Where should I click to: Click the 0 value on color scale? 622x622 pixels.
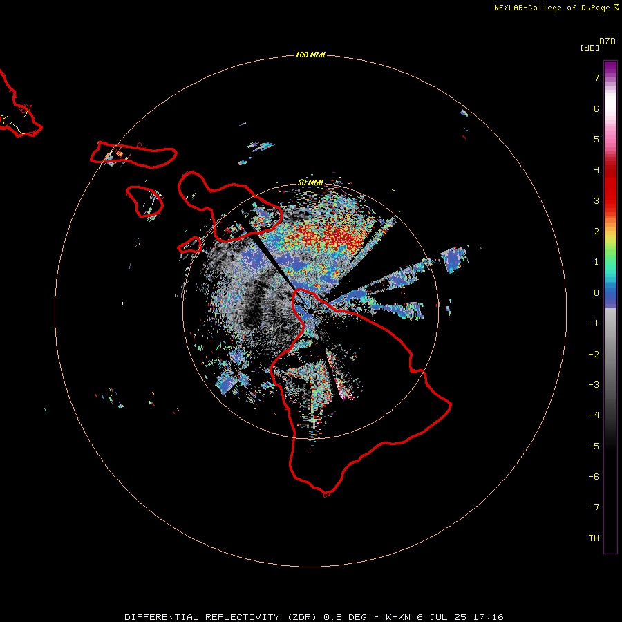[x=596, y=293]
